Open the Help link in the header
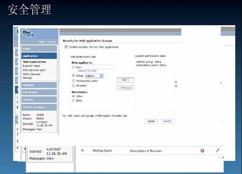The image size is (242, 174). [x=41, y=42]
